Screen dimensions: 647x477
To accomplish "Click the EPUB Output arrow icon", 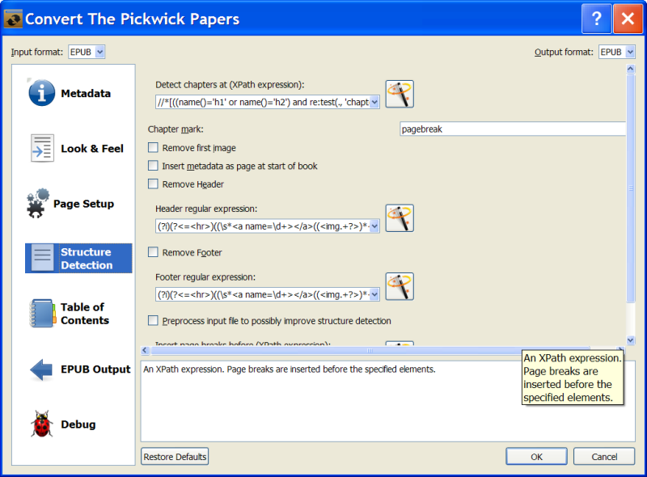I will pyautogui.click(x=41, y=369).
